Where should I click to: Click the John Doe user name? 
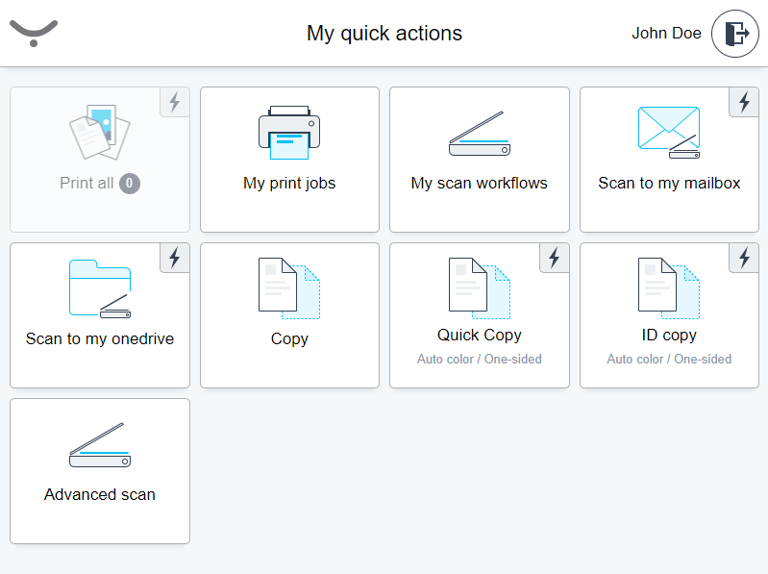point(666,34)
